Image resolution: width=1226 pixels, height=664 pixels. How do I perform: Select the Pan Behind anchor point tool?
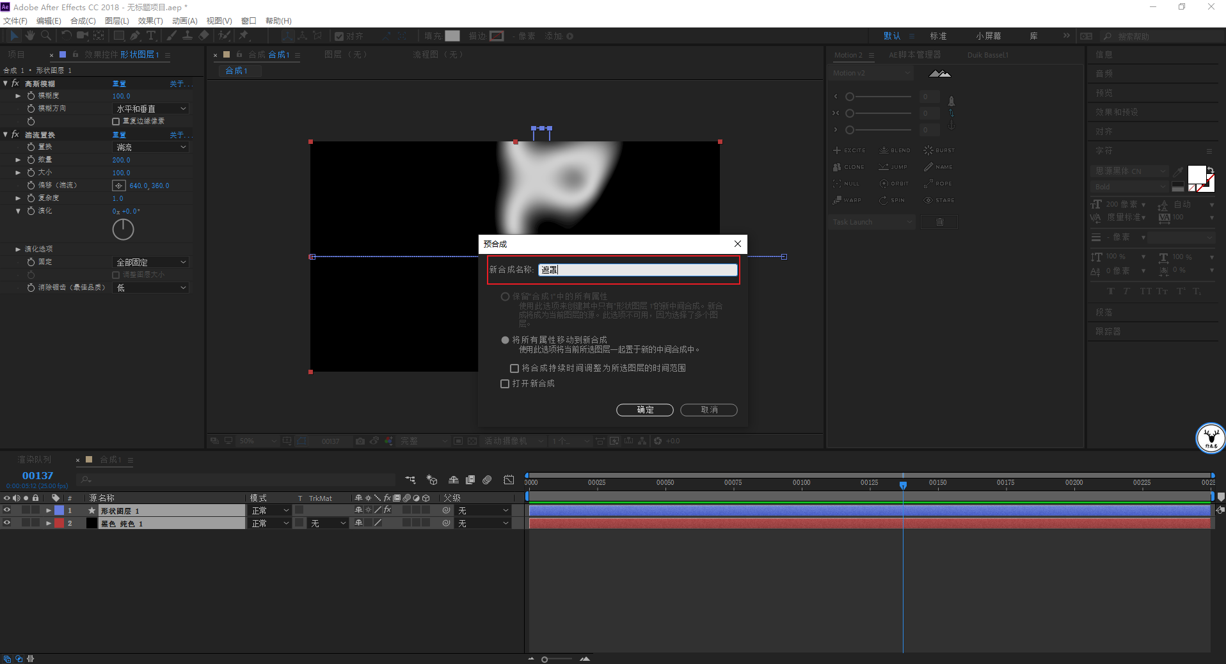(x=99, y=36)
